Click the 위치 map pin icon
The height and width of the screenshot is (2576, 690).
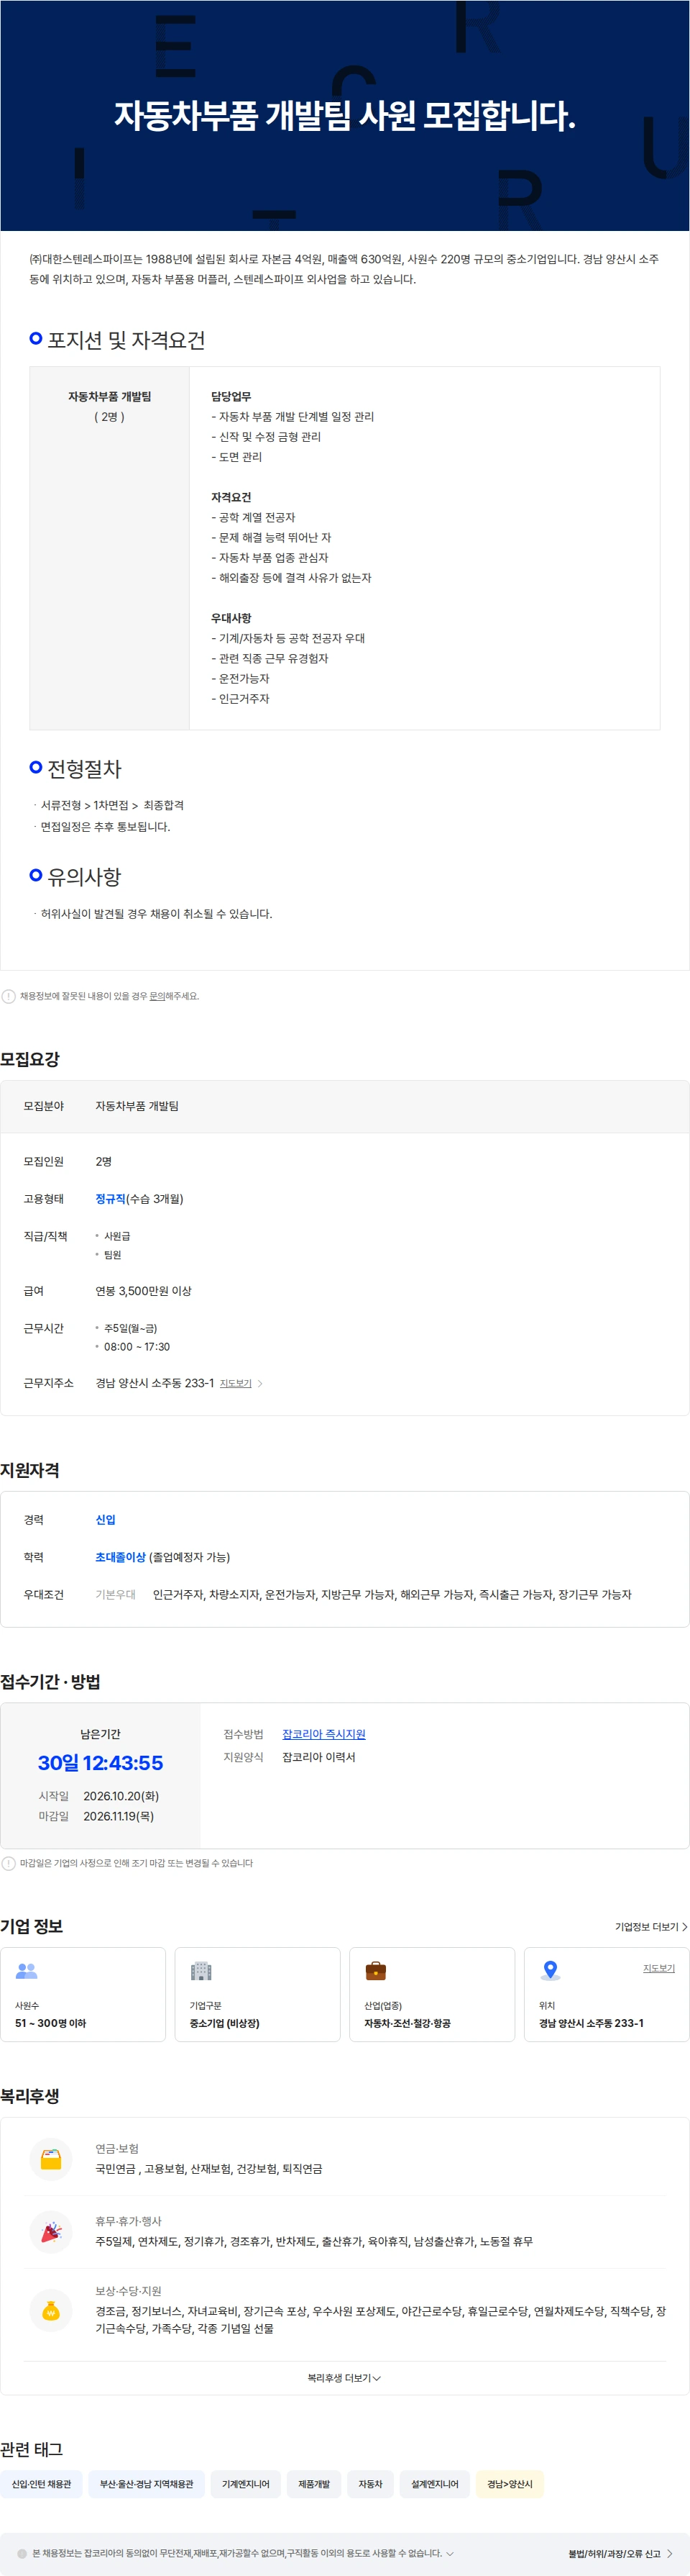[550, 1970]
